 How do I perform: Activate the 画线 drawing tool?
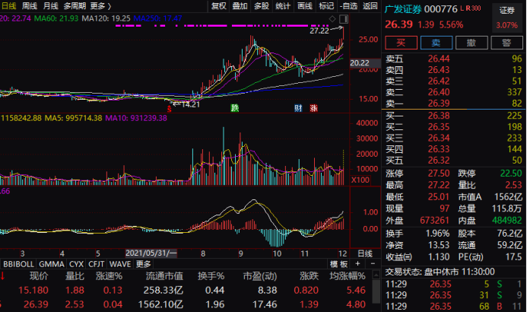pos(305,6)
